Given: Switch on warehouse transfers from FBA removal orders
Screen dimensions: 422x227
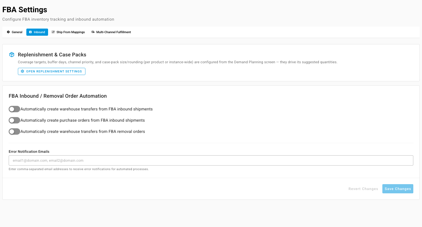Looking at the screenshot, I should coord(14,132).
